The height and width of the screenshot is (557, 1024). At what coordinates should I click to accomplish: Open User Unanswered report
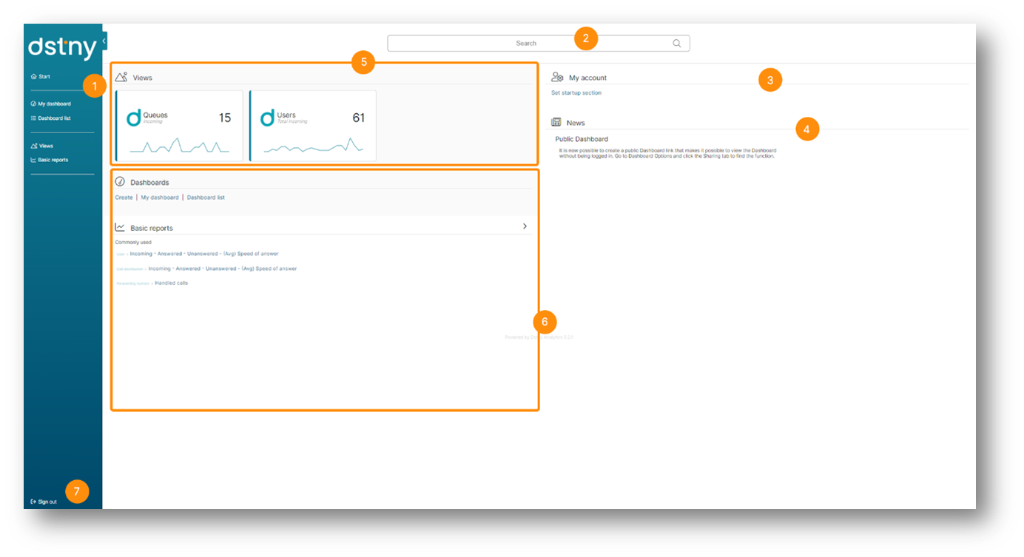point(203,254)
